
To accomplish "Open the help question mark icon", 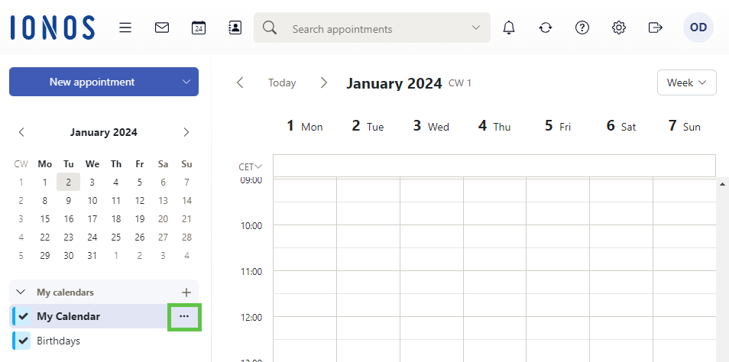I will (582, 27).
